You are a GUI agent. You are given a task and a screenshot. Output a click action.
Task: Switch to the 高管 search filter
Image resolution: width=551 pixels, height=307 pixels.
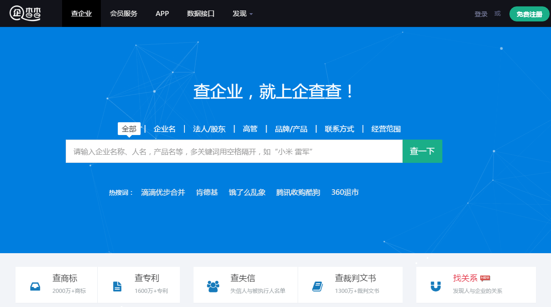click(x=250, y=129)
